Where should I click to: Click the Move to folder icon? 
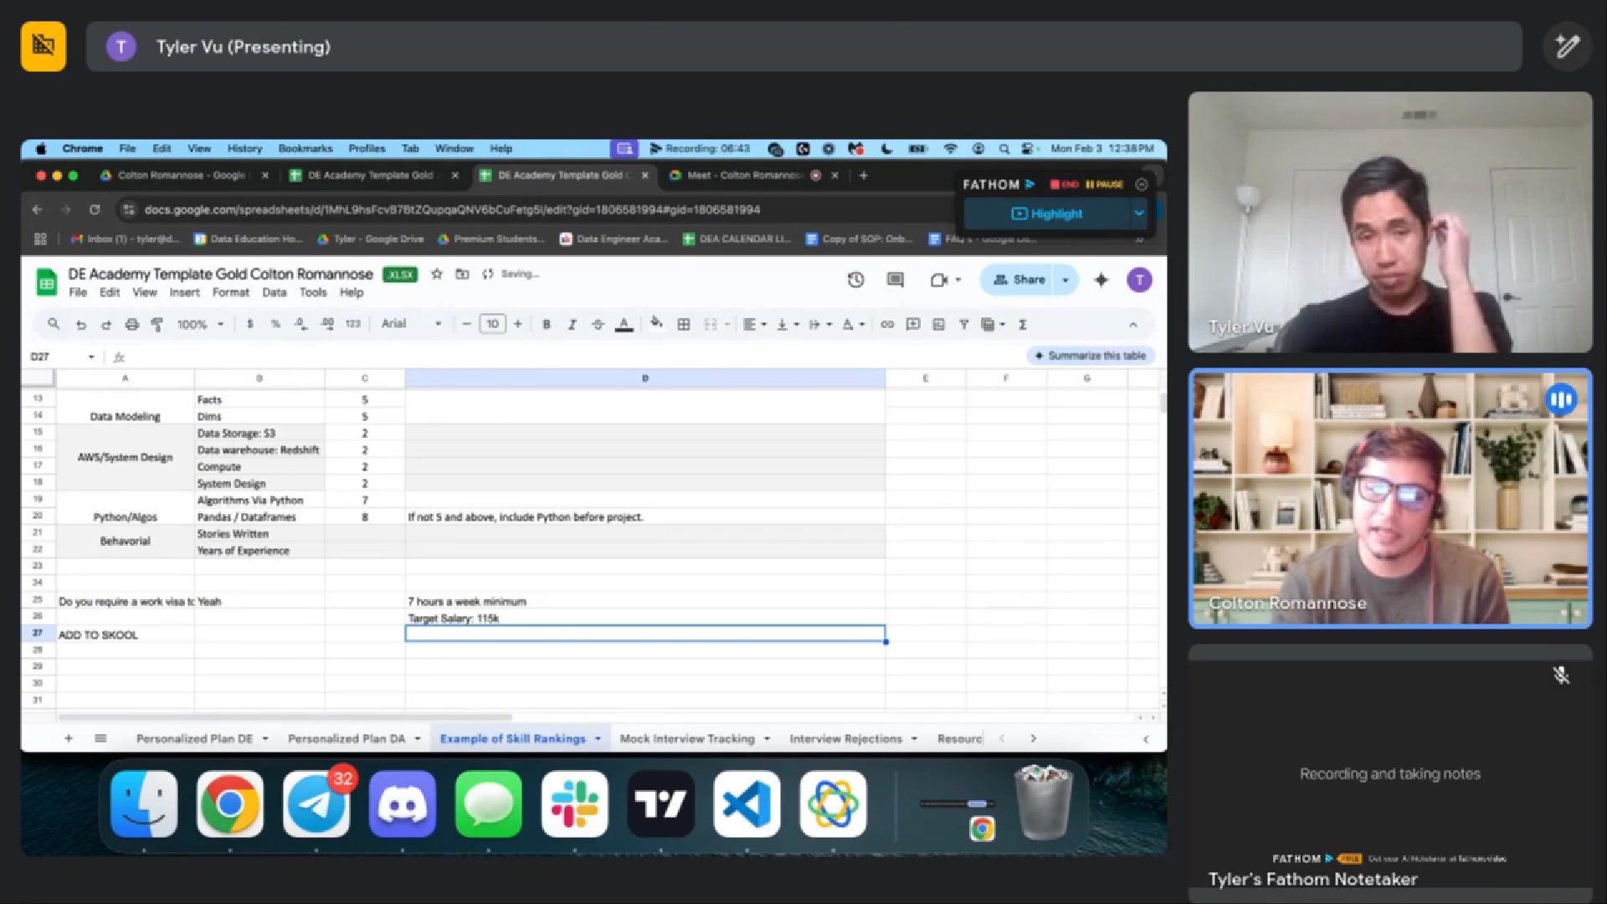(462, 274)
